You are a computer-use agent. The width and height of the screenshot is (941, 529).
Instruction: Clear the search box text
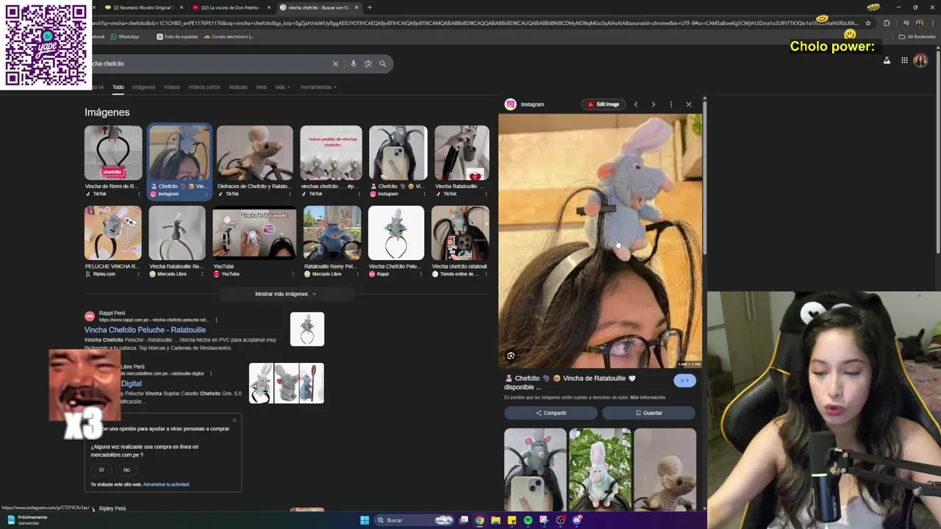[335, 64]
